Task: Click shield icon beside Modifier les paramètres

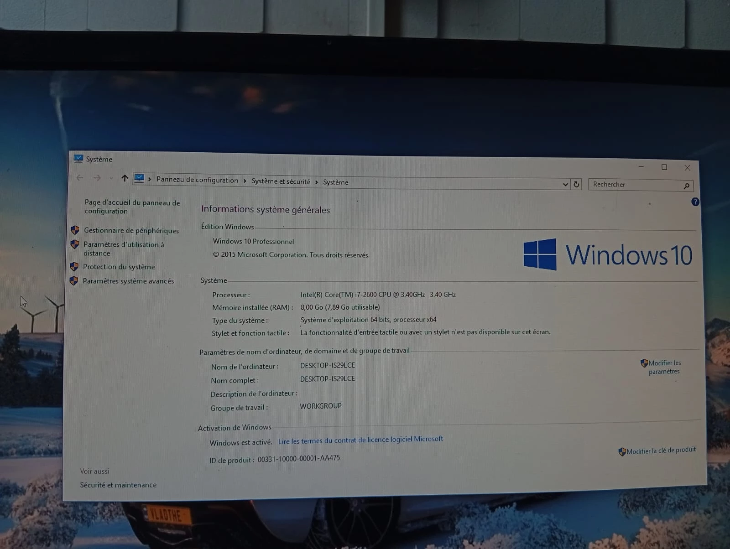Action: [644, 363]
